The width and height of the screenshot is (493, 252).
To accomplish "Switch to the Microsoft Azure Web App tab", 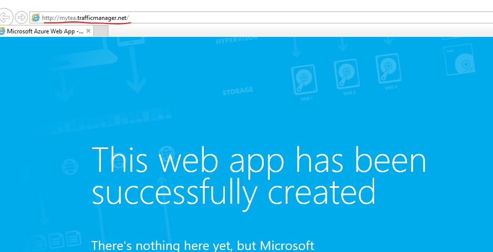I will [x=45, y=31].
